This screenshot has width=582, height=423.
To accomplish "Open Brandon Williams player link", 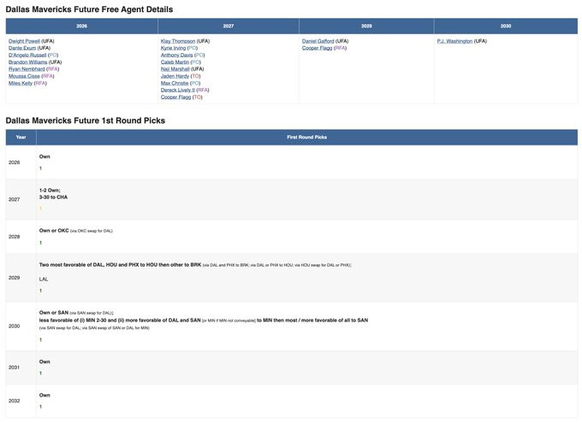I will tap(28, 62).
